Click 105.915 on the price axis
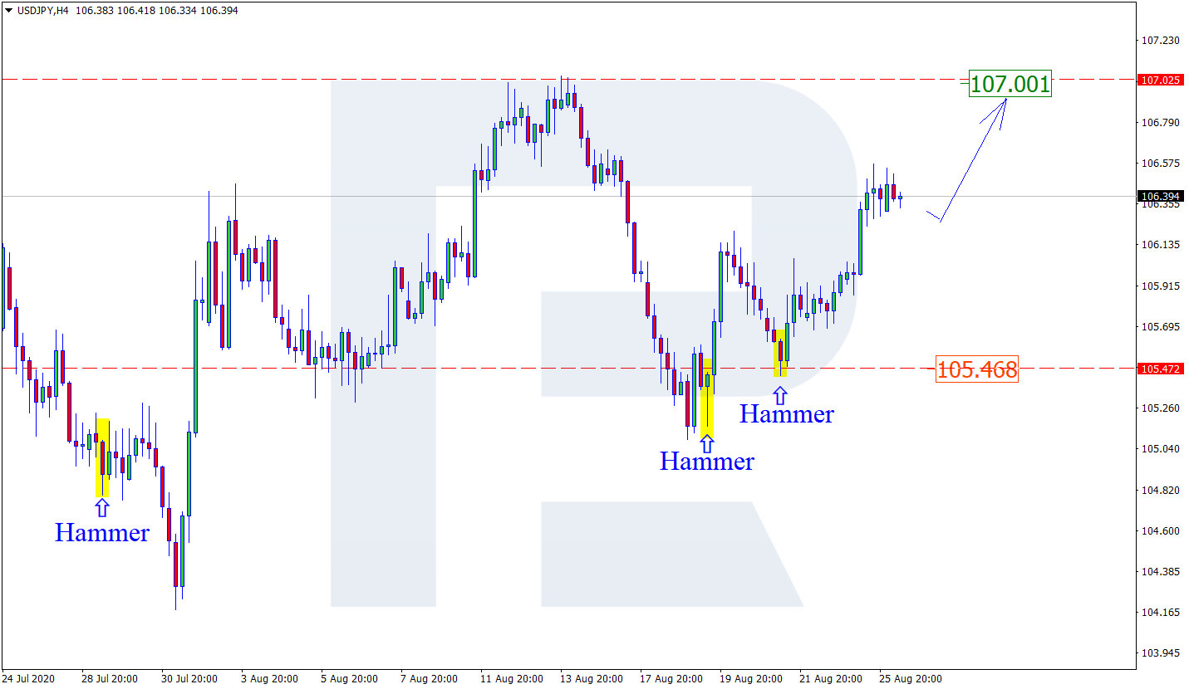Viewport: 1189px width, 689px height. point(1161,286)
